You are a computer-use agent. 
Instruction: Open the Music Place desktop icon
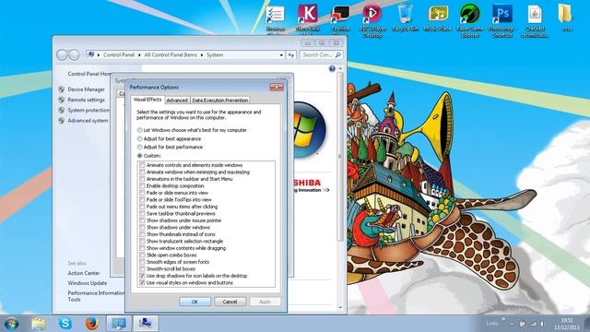[438, 18]
